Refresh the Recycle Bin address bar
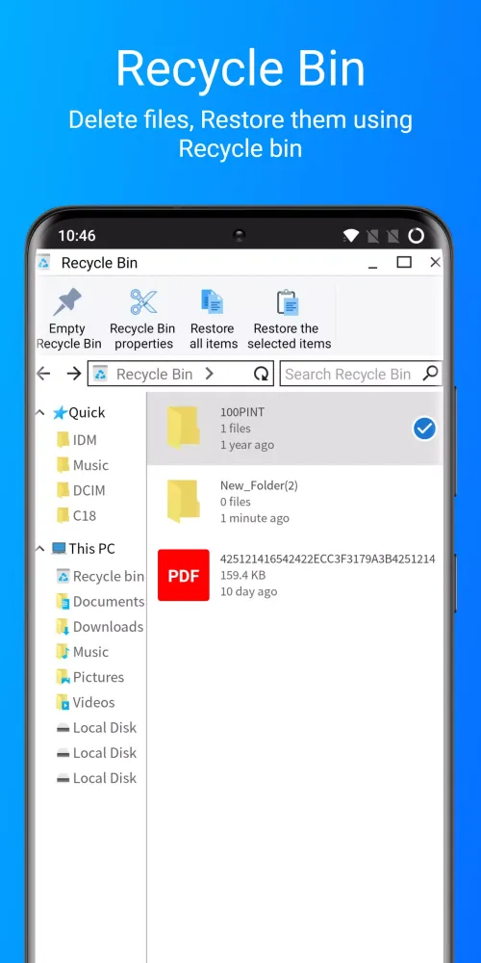481x963 pixels. click(261, 374)
